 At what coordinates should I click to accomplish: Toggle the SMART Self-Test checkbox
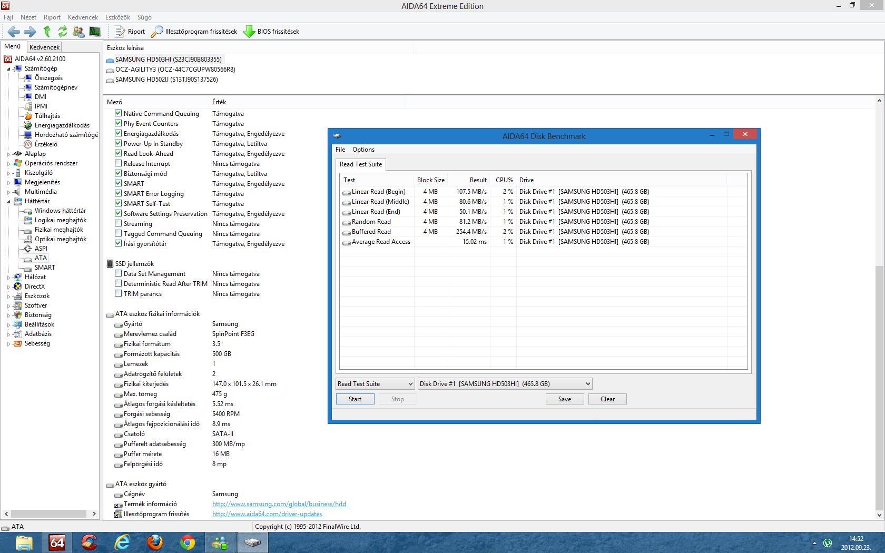click(118, 203)
